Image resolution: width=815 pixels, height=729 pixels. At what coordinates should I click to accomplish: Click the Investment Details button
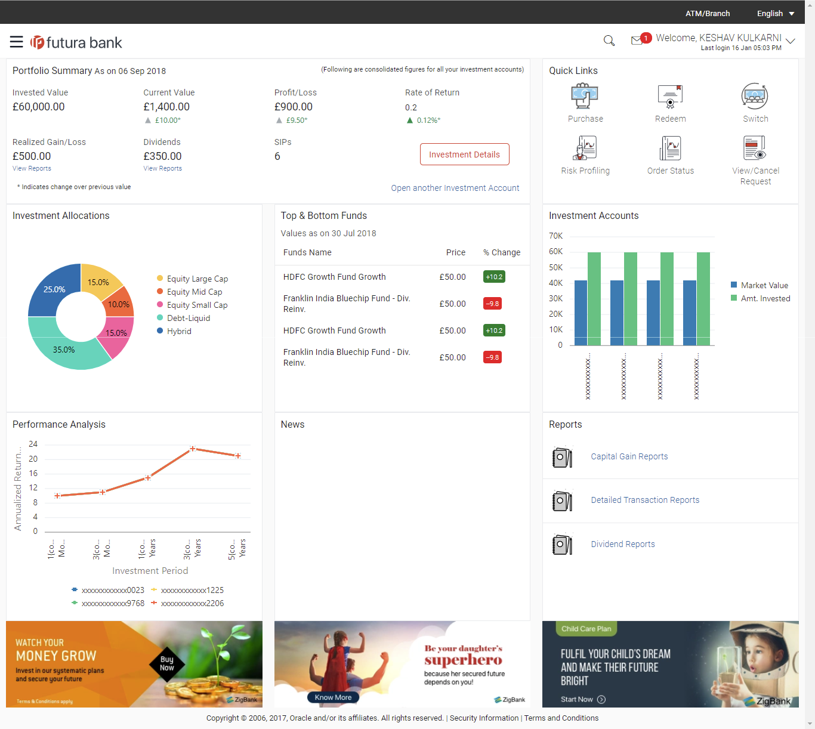point(464,155)
